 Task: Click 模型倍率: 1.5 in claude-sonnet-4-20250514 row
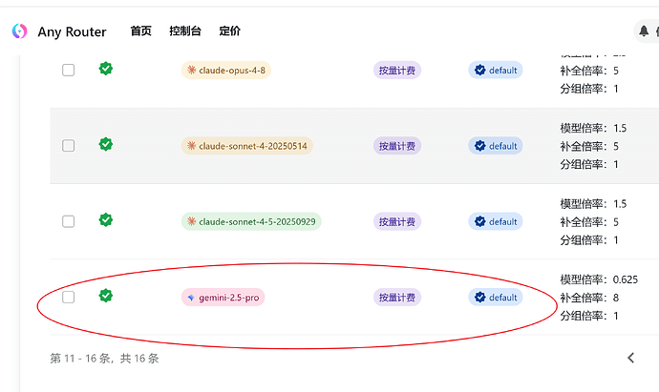593,128
